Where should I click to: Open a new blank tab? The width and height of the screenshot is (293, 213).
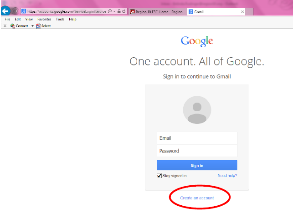click(x=249, y=12)
